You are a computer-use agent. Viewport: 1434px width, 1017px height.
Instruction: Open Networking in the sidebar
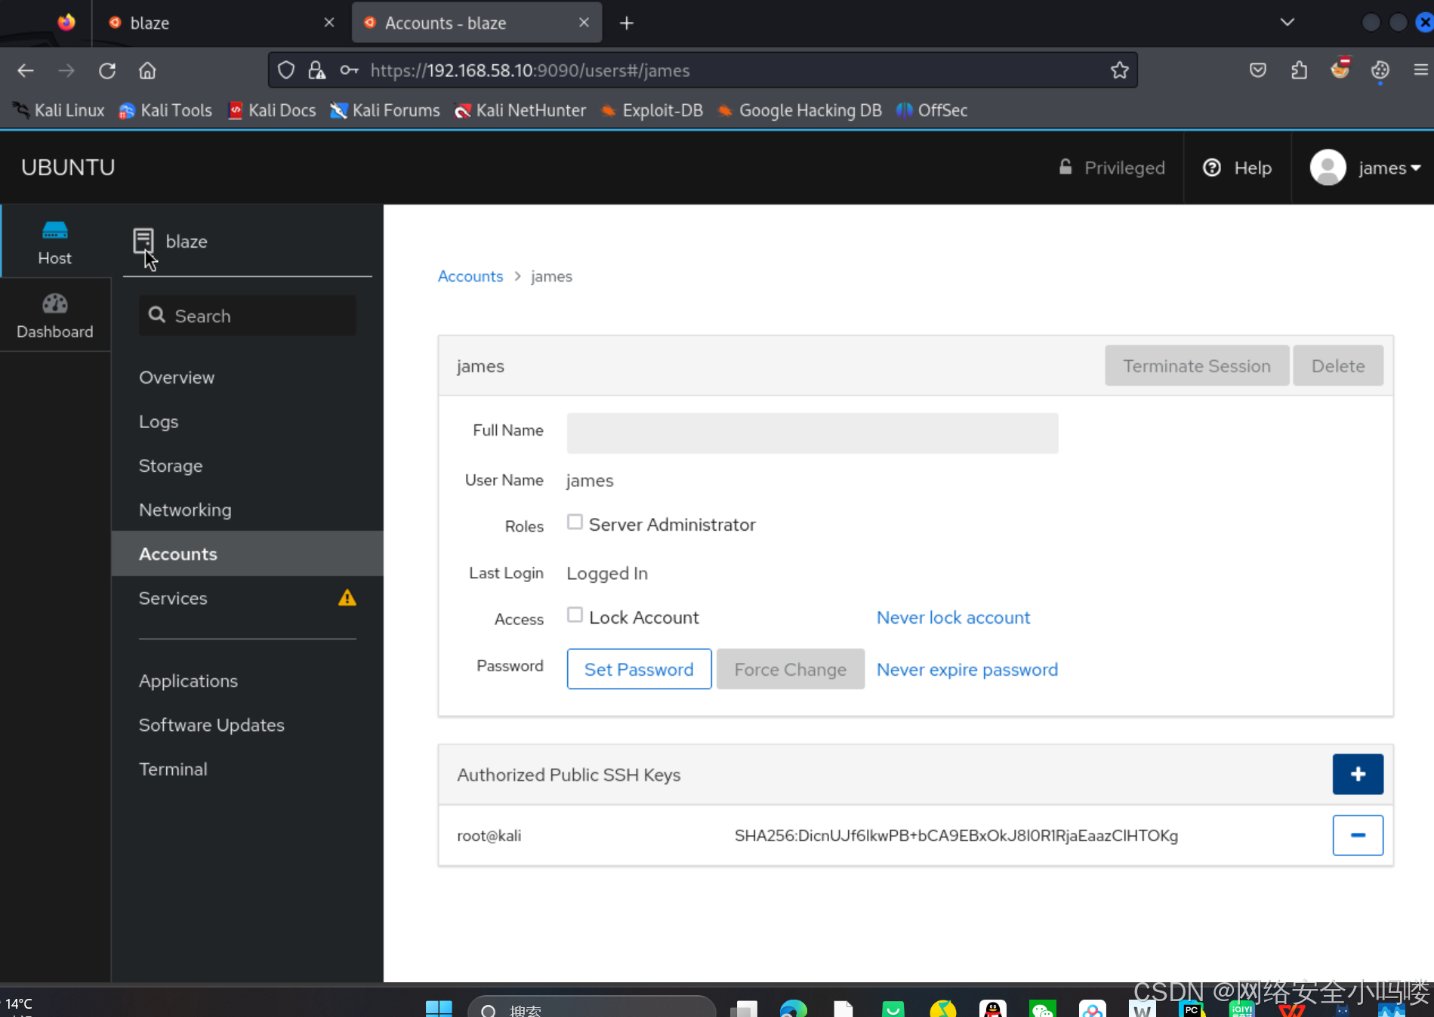pyautogui.click(x=185, y=510)
